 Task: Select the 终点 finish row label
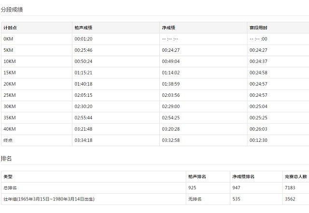8,140
